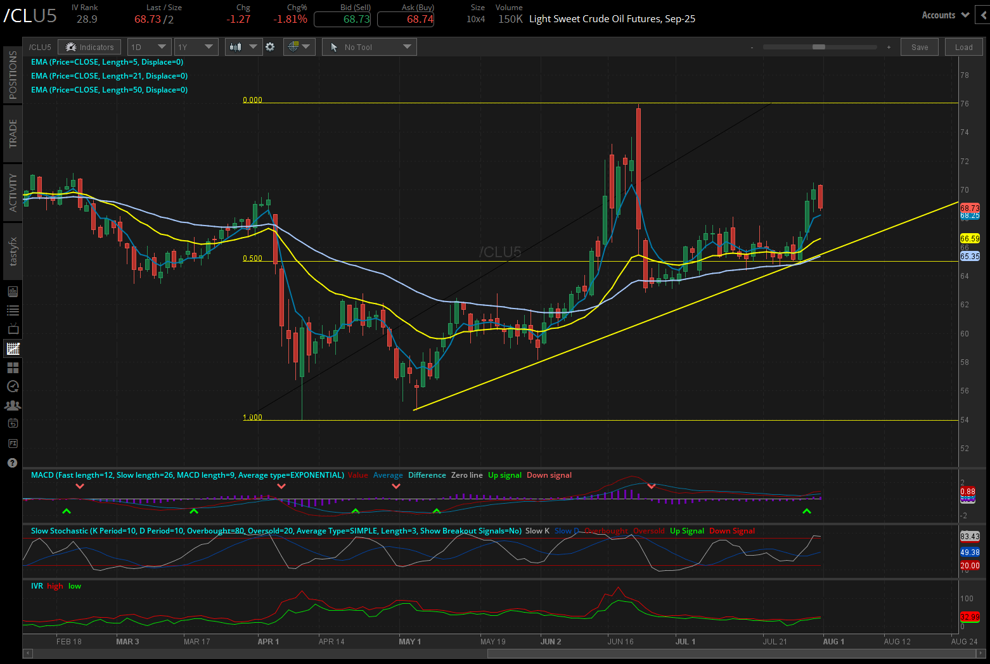Screen dimensions: 990x664
Task: Open the 1D timeframe dropdown
Action: pos(148,46)
